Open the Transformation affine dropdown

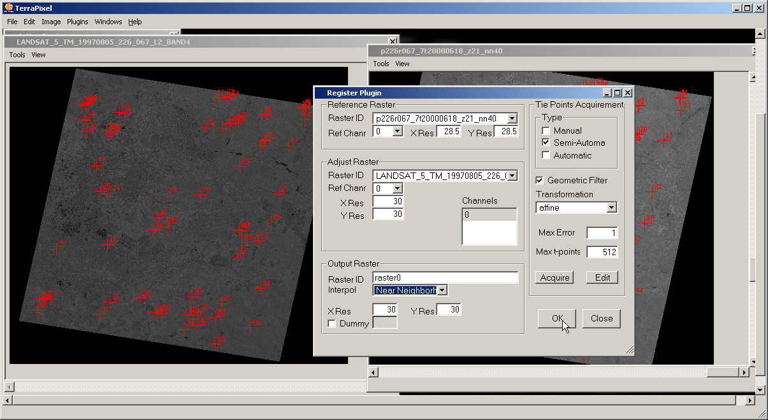point(611,208)
